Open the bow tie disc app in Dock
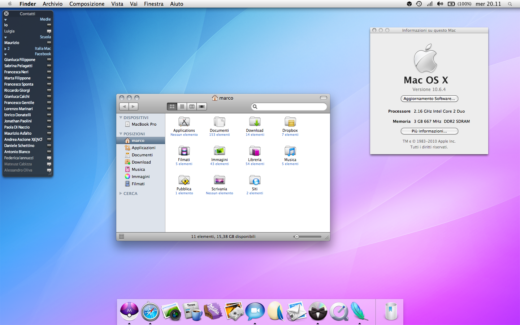 (318, 311)
